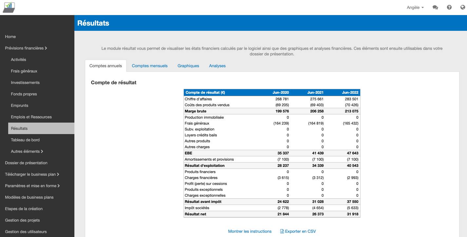Click Impôt sociétés row label
Viewport: 467px width, 237px height.
coord(197,208)
